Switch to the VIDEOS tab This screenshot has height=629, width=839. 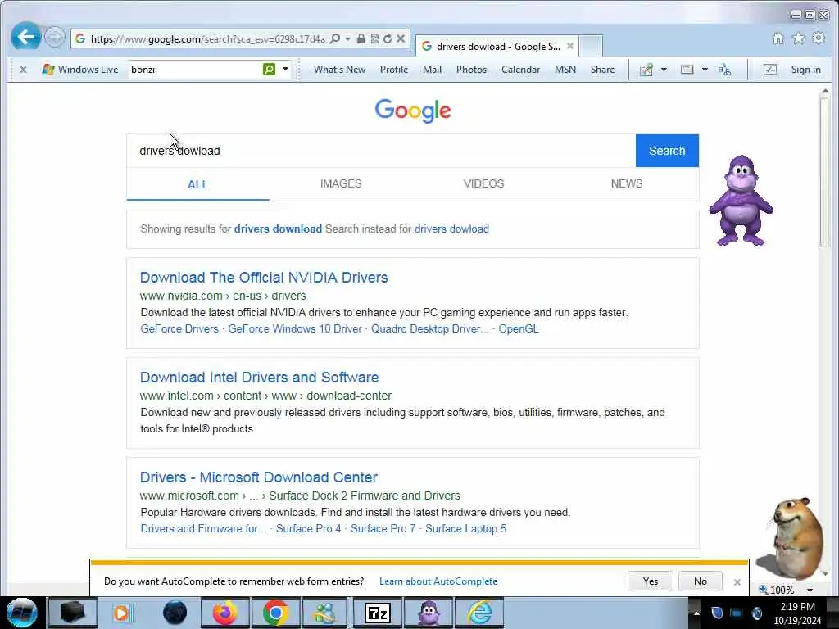483,184
